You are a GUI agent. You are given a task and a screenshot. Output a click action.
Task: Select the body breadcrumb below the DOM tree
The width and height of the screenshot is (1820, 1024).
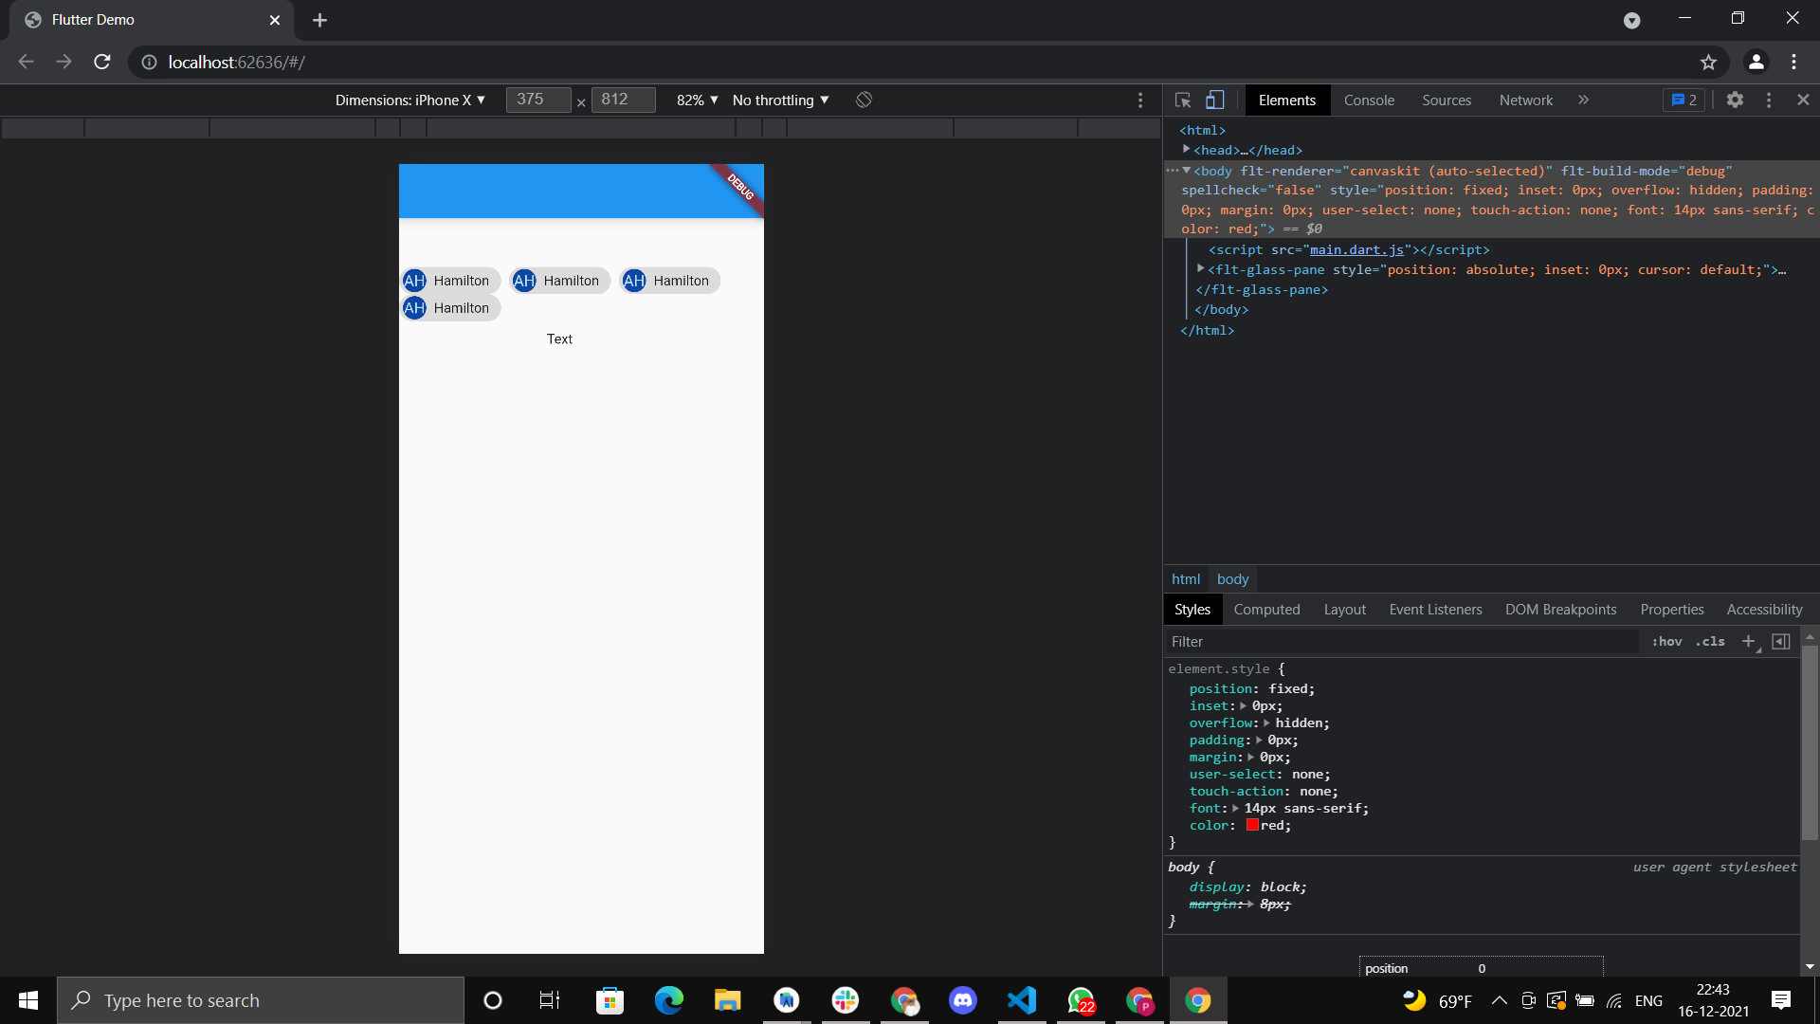[x=1232, y=579]
